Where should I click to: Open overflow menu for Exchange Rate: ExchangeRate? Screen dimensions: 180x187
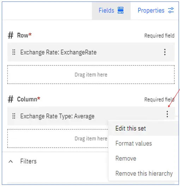pyautogui.click(x=165, y=52)
